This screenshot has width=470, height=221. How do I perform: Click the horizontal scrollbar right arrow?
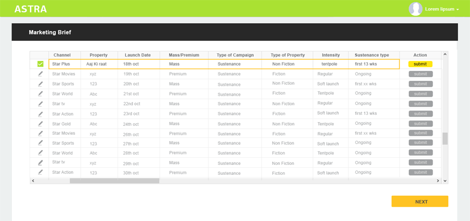pos(438,180)
